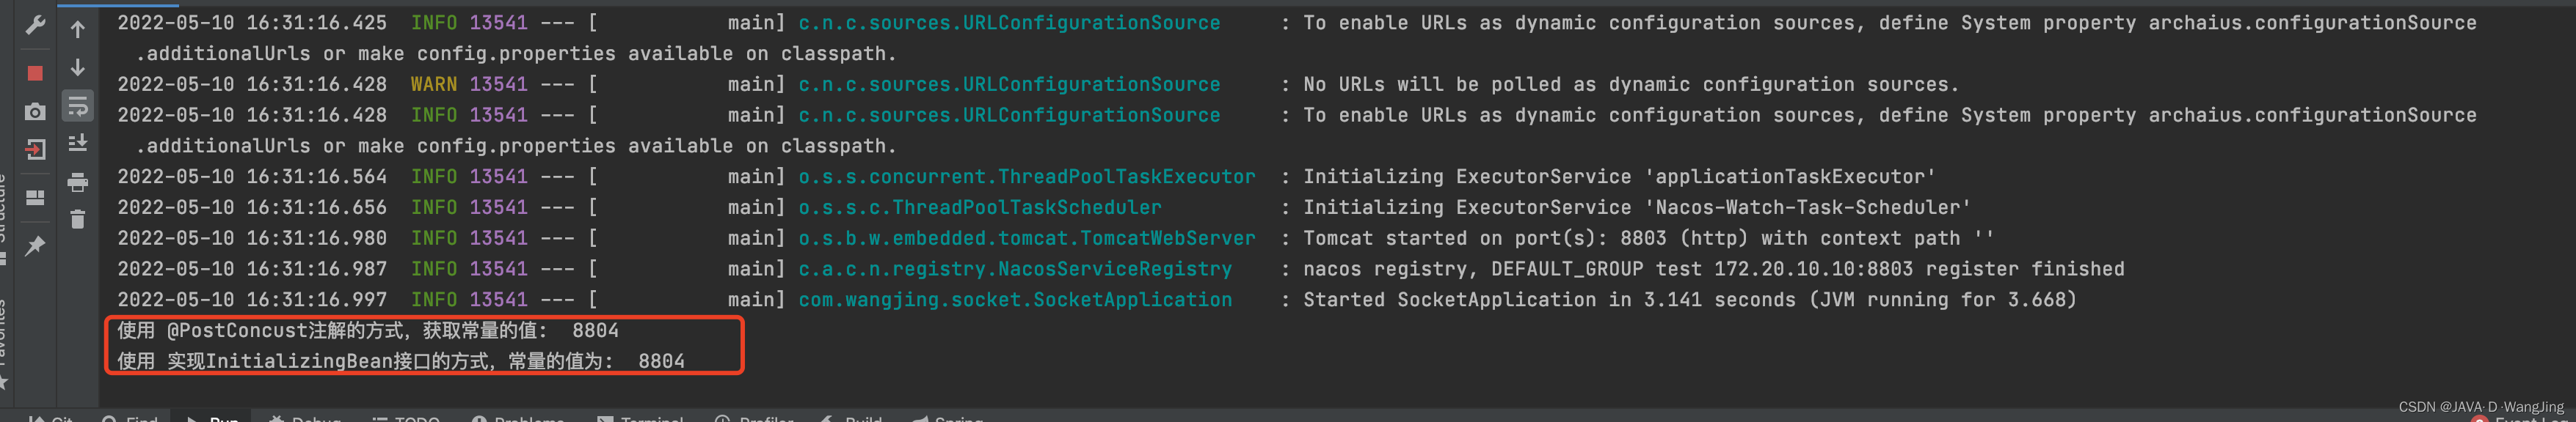The width and height of the screenshot is (2576, 422).
Task: Clear all console output with trash icon
Action: coord(78,218)
